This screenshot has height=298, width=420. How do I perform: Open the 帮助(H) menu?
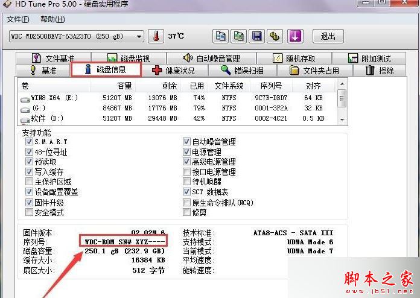52,19
